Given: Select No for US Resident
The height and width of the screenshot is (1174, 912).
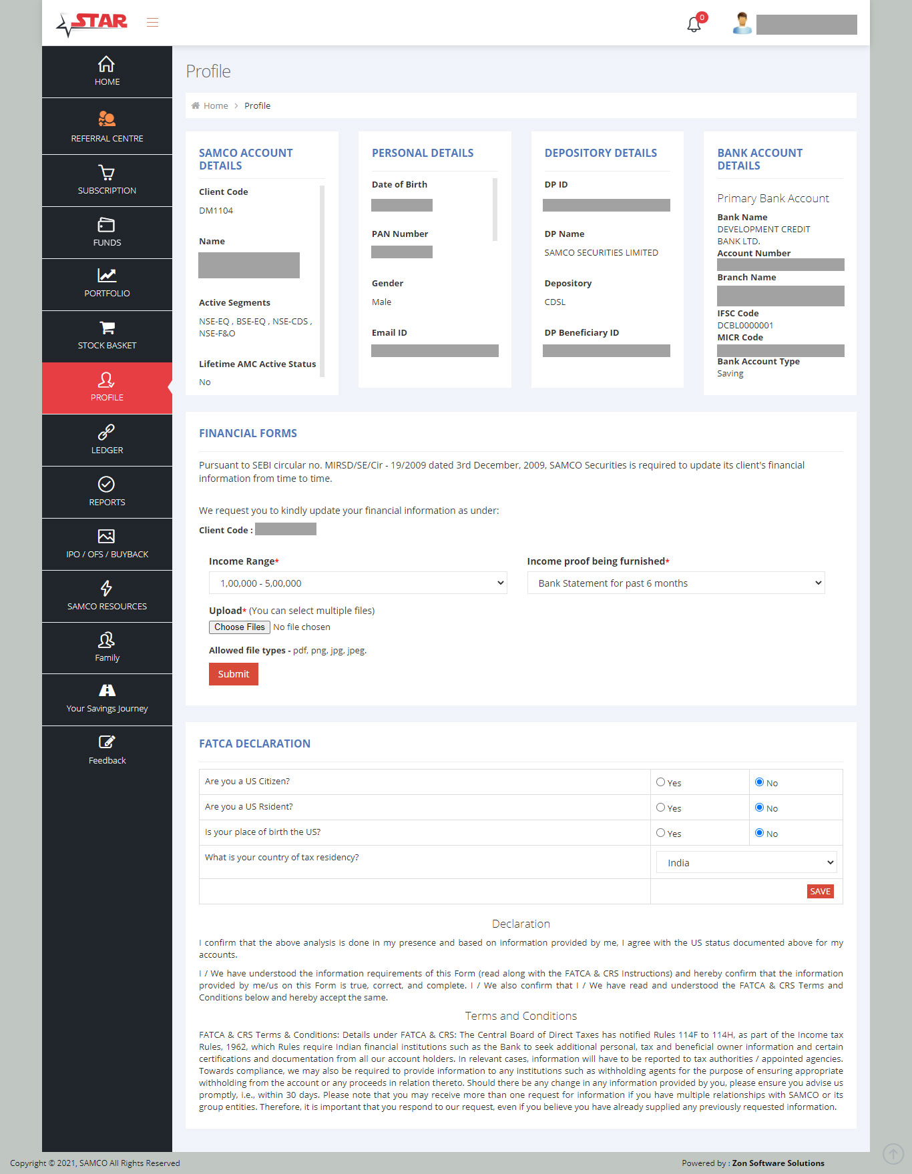Looking at the screenshot, I should (759, 808).
